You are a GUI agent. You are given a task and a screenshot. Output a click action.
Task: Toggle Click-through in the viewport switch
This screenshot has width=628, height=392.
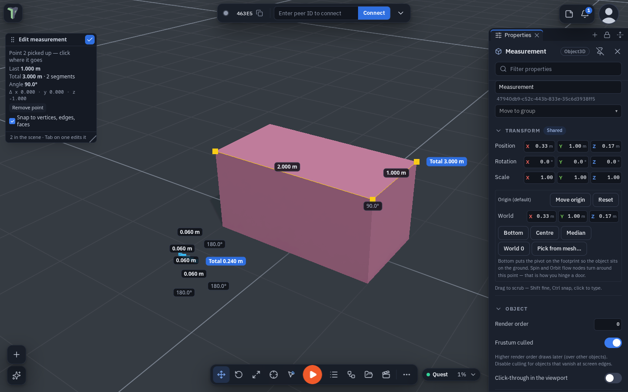tap(613, 378)
